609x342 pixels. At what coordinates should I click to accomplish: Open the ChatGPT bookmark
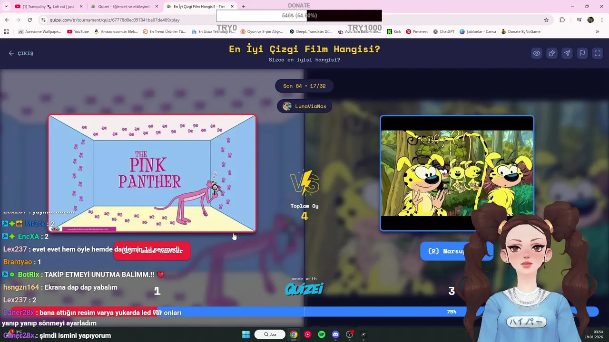point(443,32)
